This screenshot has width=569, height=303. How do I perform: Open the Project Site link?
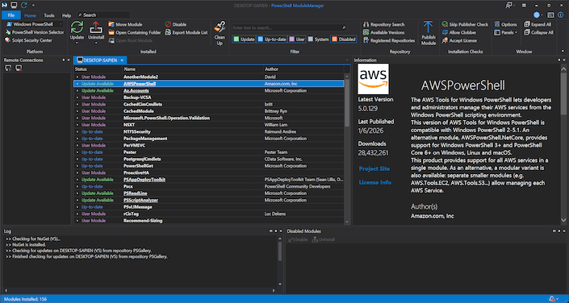[374, 169]
